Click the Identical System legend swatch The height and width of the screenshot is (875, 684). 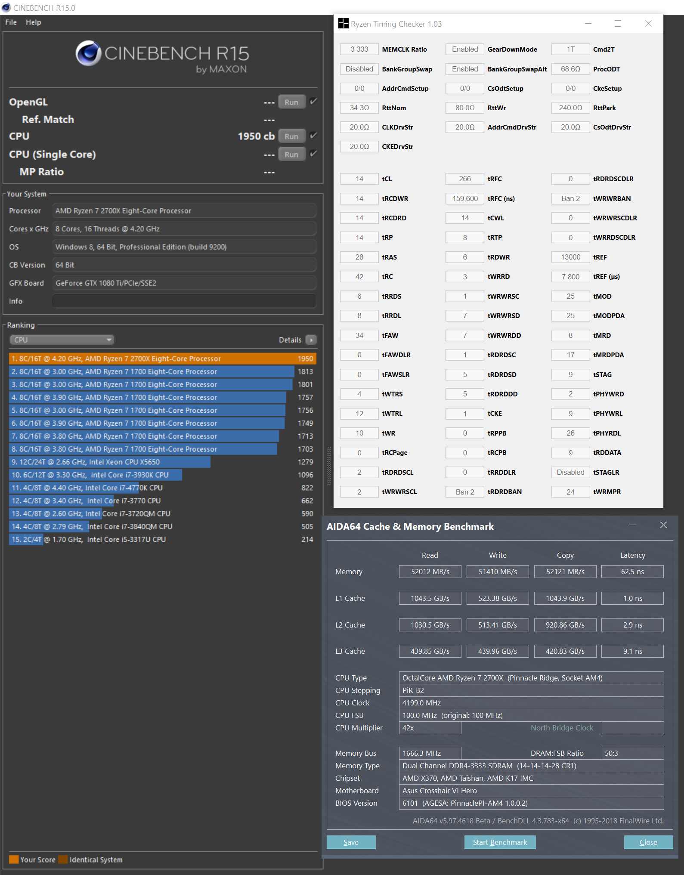pyautogui.click(x=63, y=860)
